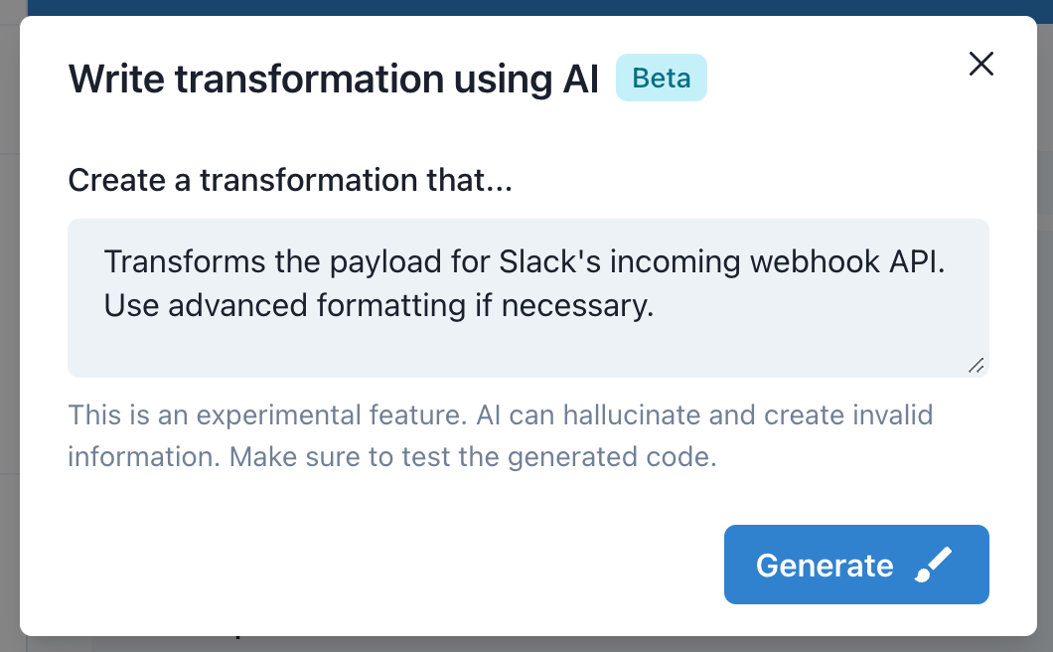This screenshot has width=1053, height=652.
Task: Click the Write transformation using AI title
Action: (333, 79)
